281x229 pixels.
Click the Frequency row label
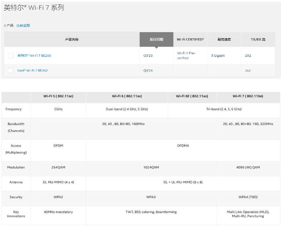[x=14, y=109]
